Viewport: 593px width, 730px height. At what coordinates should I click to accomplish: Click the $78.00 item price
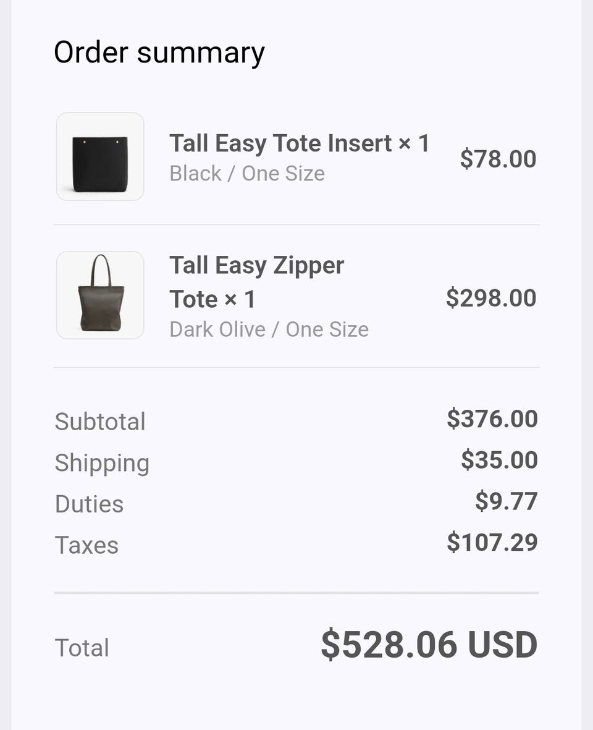pos(498,159)
